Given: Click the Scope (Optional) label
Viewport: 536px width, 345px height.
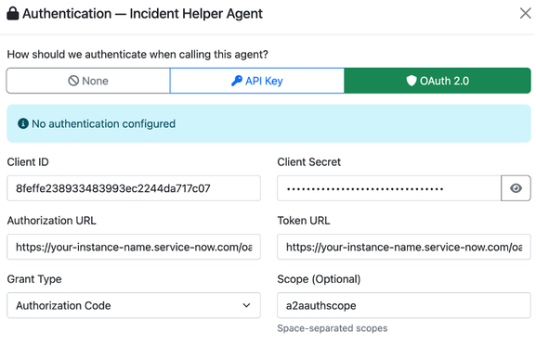Looking at the screenshot, I should (319, 279).
